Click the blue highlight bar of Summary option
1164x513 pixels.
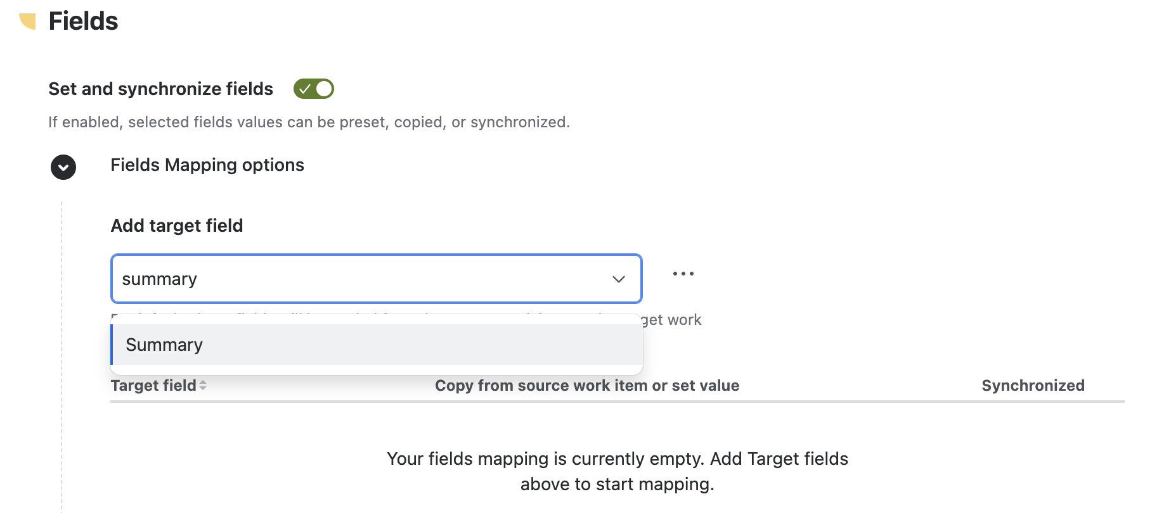pyautogui.click(x=112, y=345)
